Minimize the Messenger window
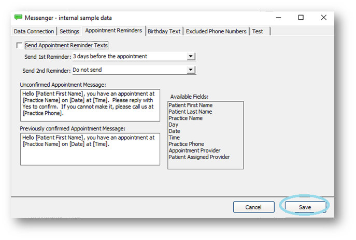This screenshot has width=356, height=240. pos(279,18)
